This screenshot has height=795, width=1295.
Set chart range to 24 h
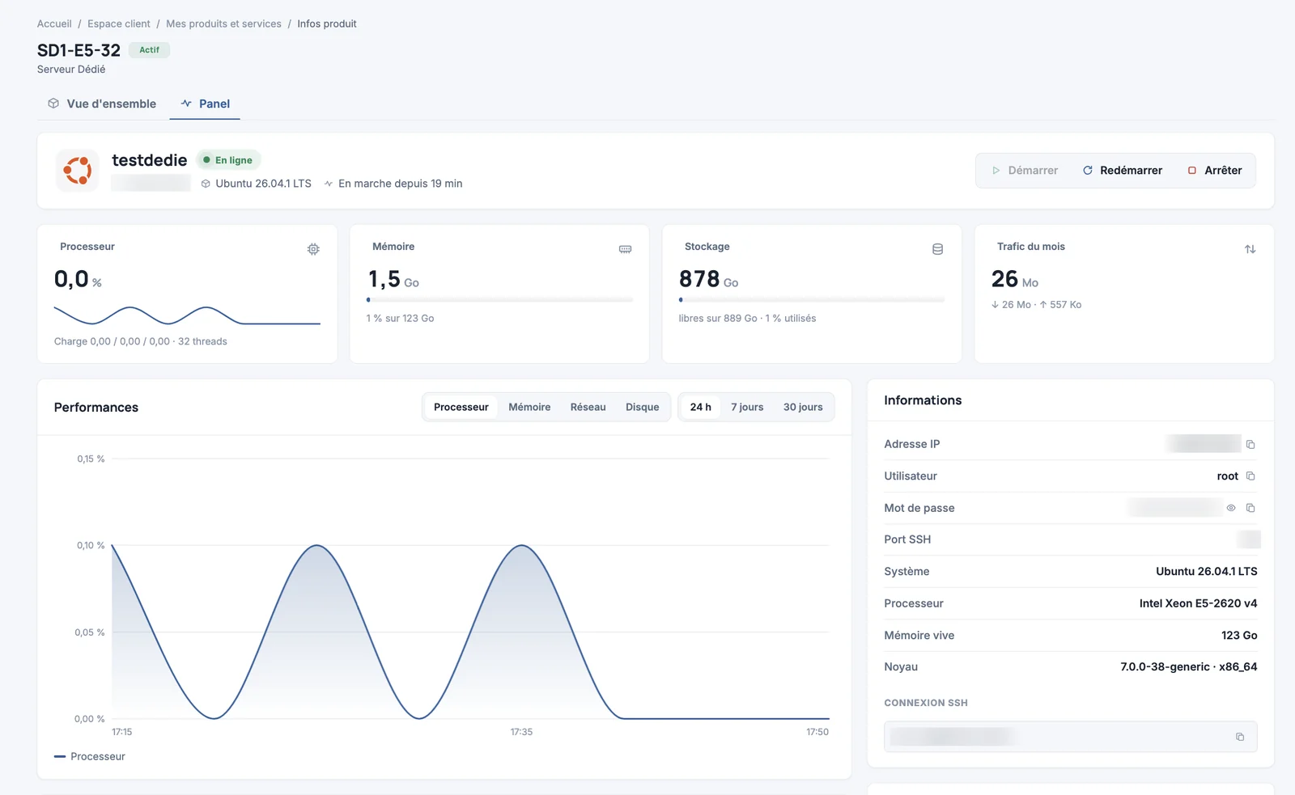click(x=701, y=407)
